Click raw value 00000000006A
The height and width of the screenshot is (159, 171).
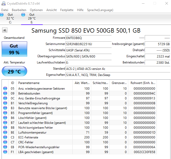(144, 147)
